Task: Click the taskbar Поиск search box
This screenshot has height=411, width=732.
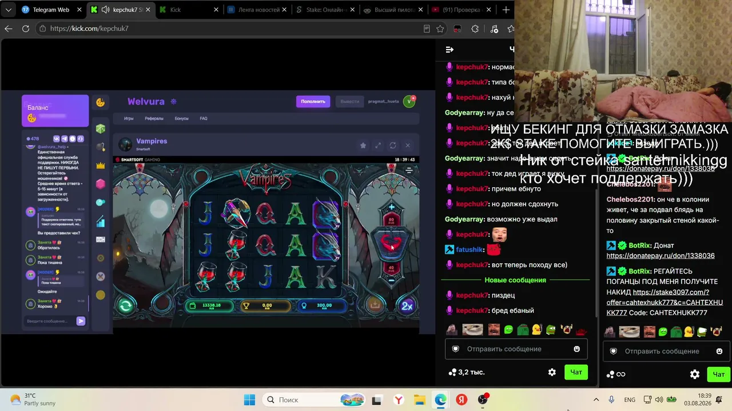Action: 315,400
